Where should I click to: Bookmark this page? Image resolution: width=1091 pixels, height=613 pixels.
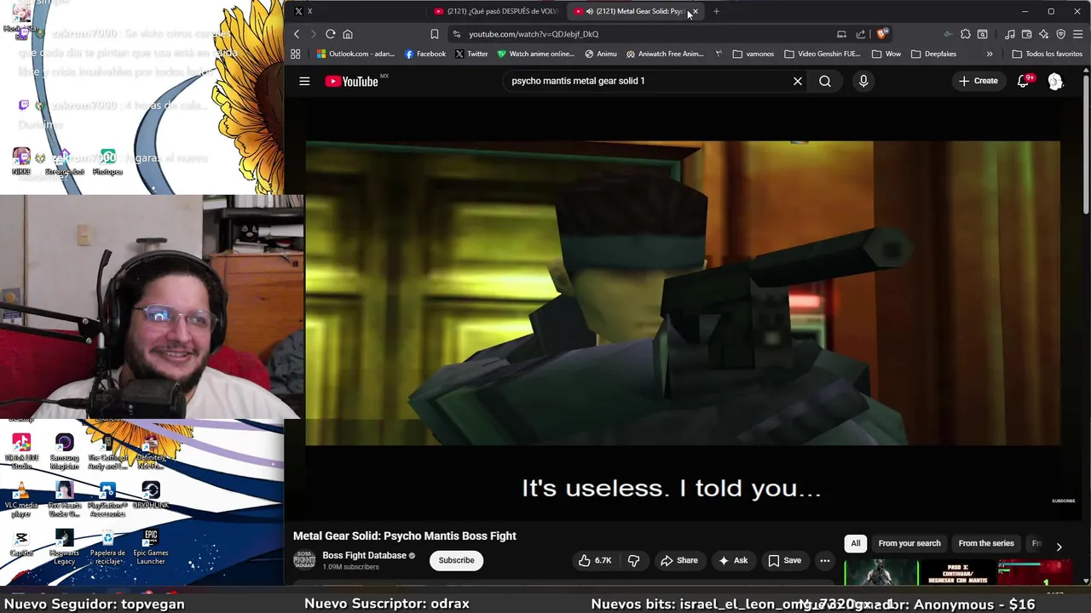[x=435, y=34]
